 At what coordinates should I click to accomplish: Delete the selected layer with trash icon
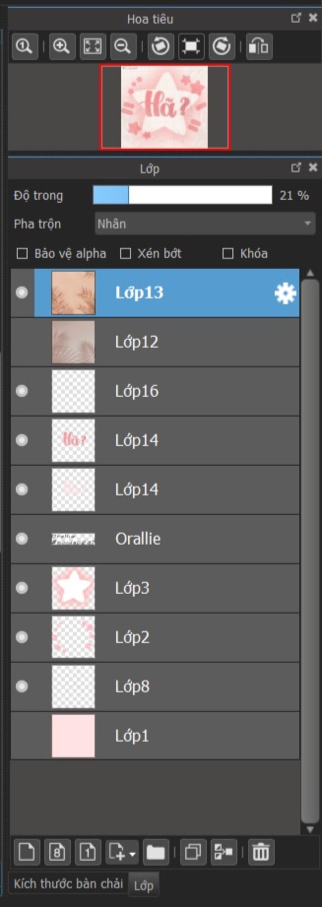click(x=261, y=852)
